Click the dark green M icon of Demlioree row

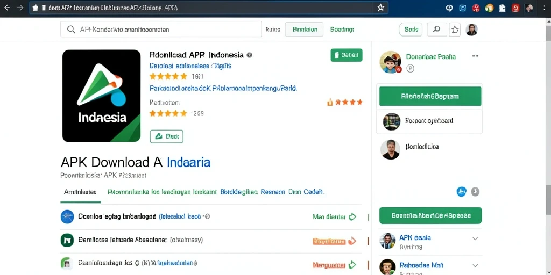pyautogui.click(x=67, y=240)
